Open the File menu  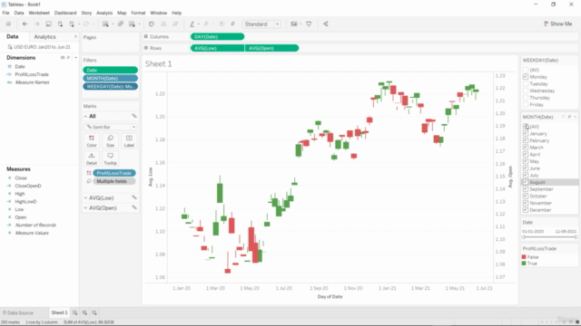[6, 13]
